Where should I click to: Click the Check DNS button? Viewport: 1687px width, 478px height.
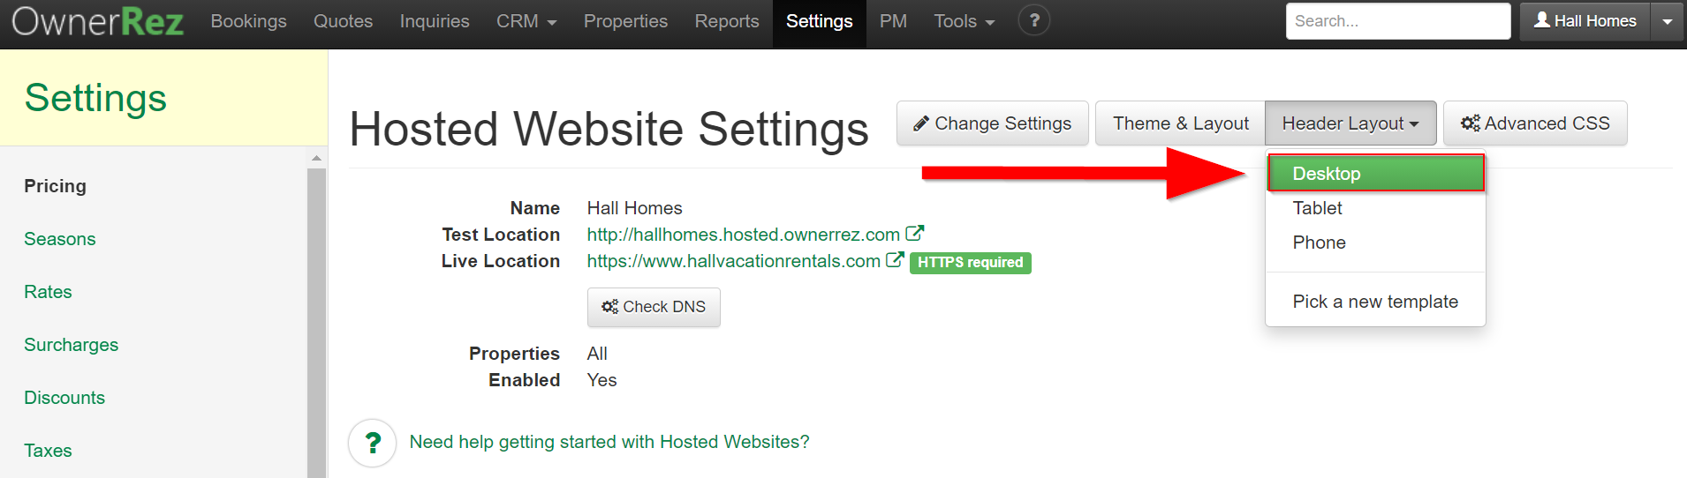654,307
